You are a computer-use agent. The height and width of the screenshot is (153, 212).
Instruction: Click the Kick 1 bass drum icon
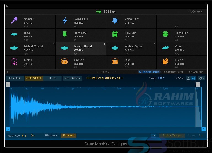point(14,61)
